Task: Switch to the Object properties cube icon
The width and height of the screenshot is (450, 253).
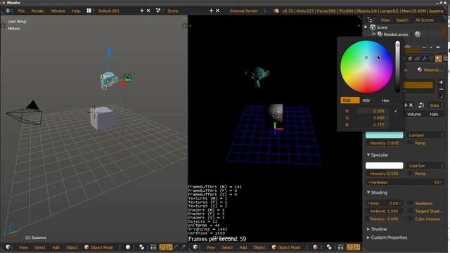Action: pos(411,59)
